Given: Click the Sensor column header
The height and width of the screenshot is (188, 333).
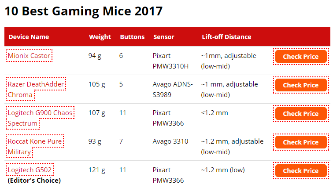Looking at the screenshot, I should pos(164,37).
